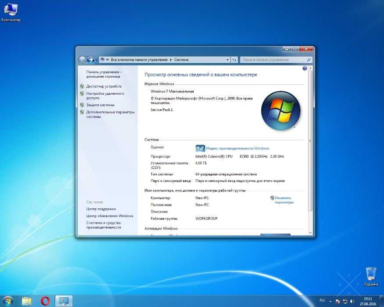Open Центр поддержки link
Screen dimensions: 384x307
(x=101, y=209)
